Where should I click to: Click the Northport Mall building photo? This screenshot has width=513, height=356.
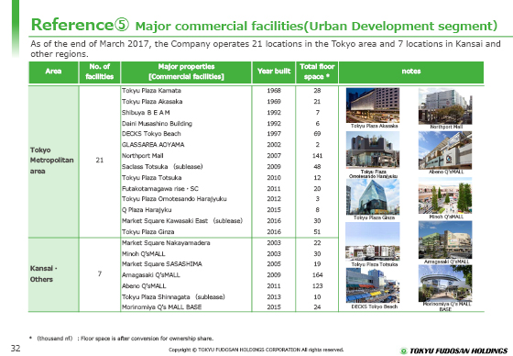click(x=445, y=106)
